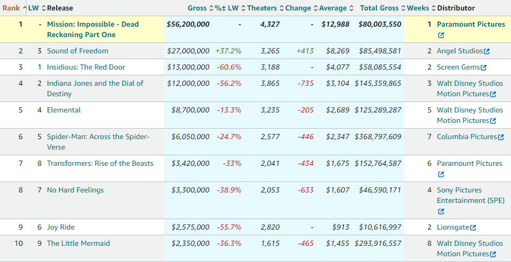The height and width of the screenshot is (262, 511).
Task: Sort by Distributor column header
Action: pyautogui.click(x=456, y=8)
